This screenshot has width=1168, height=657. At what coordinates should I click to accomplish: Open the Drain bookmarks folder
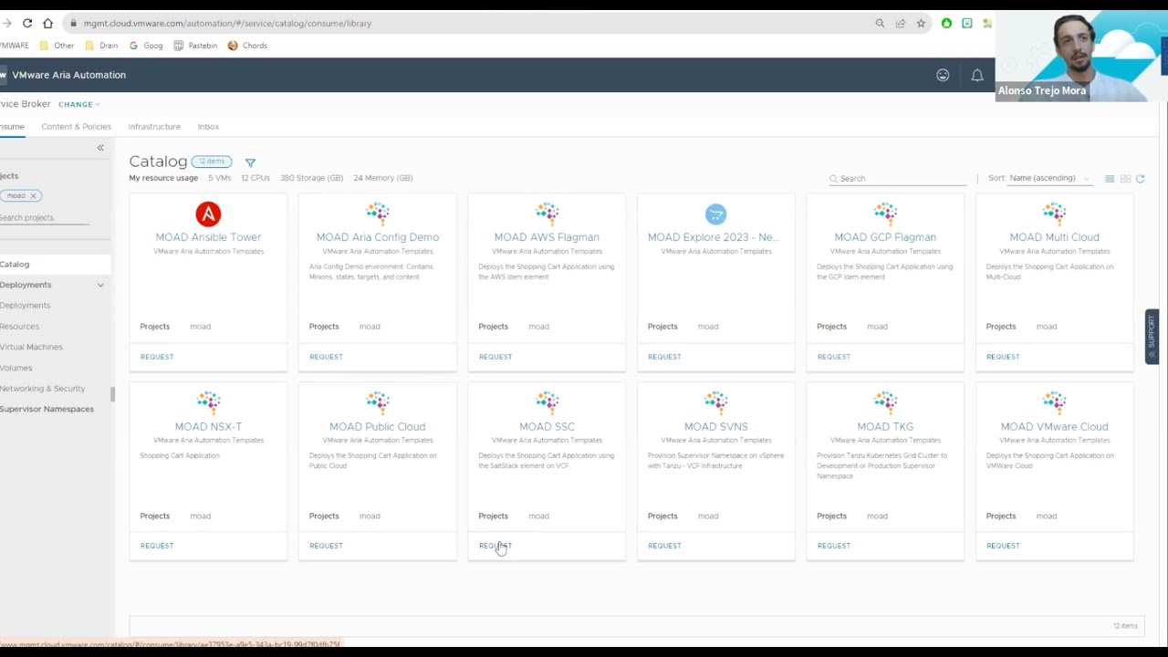coord(101,46)
